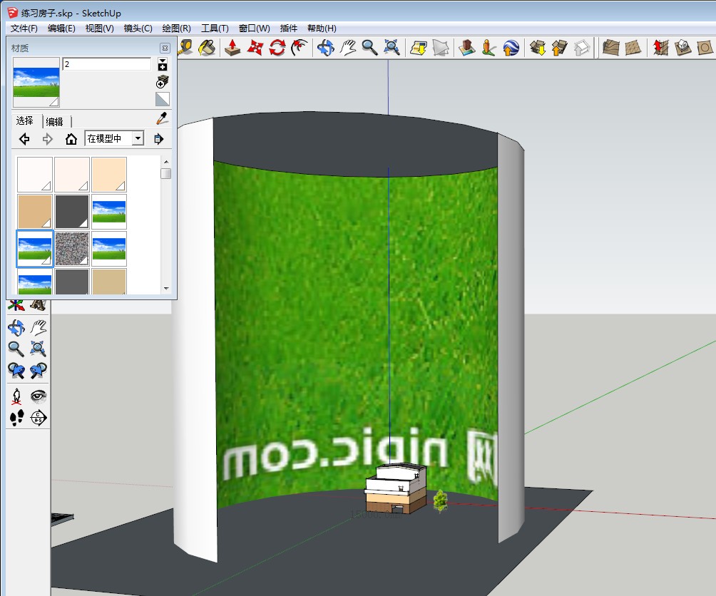
Task: Go back in materials browser
Action: coord(25,139)
